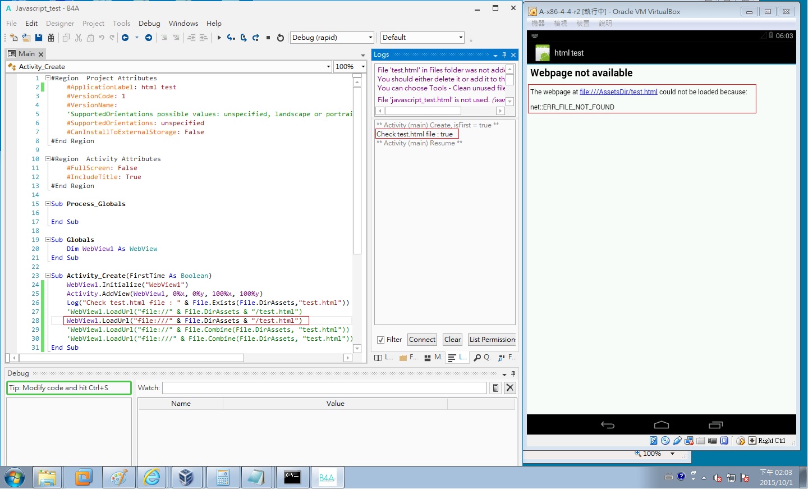808x489 pixels.
Task: Open the Windows menu
Action: click(x=183, y=24)
